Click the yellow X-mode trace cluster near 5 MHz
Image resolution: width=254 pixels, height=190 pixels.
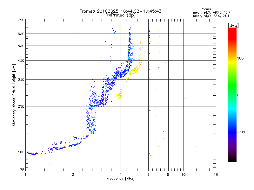[x=133, y=71]
